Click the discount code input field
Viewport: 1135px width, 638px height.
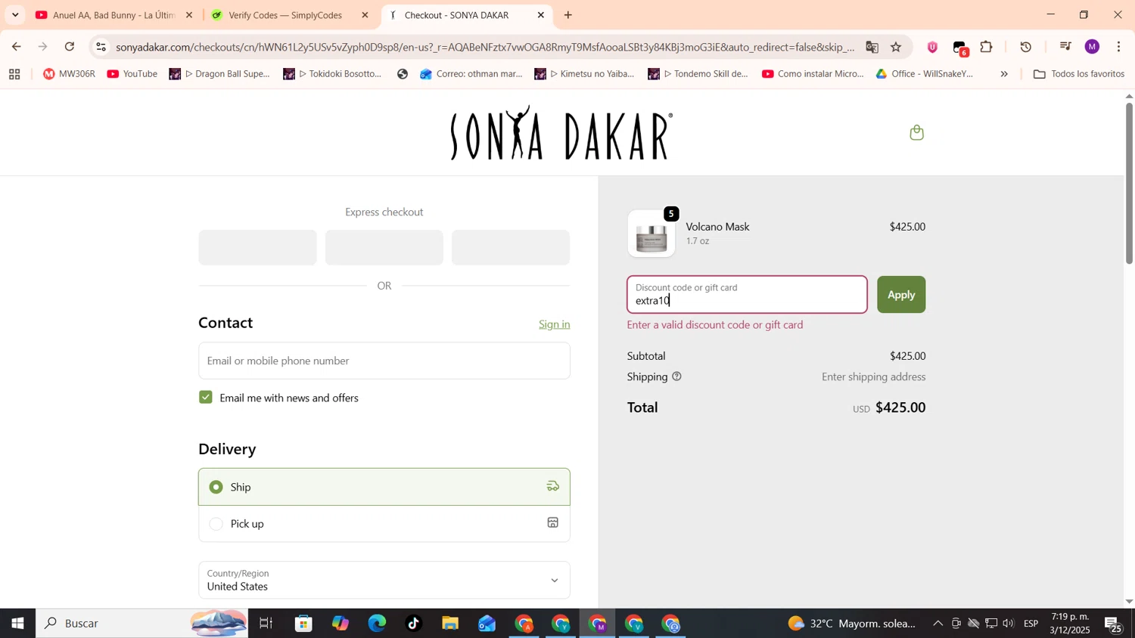(747, 295)
